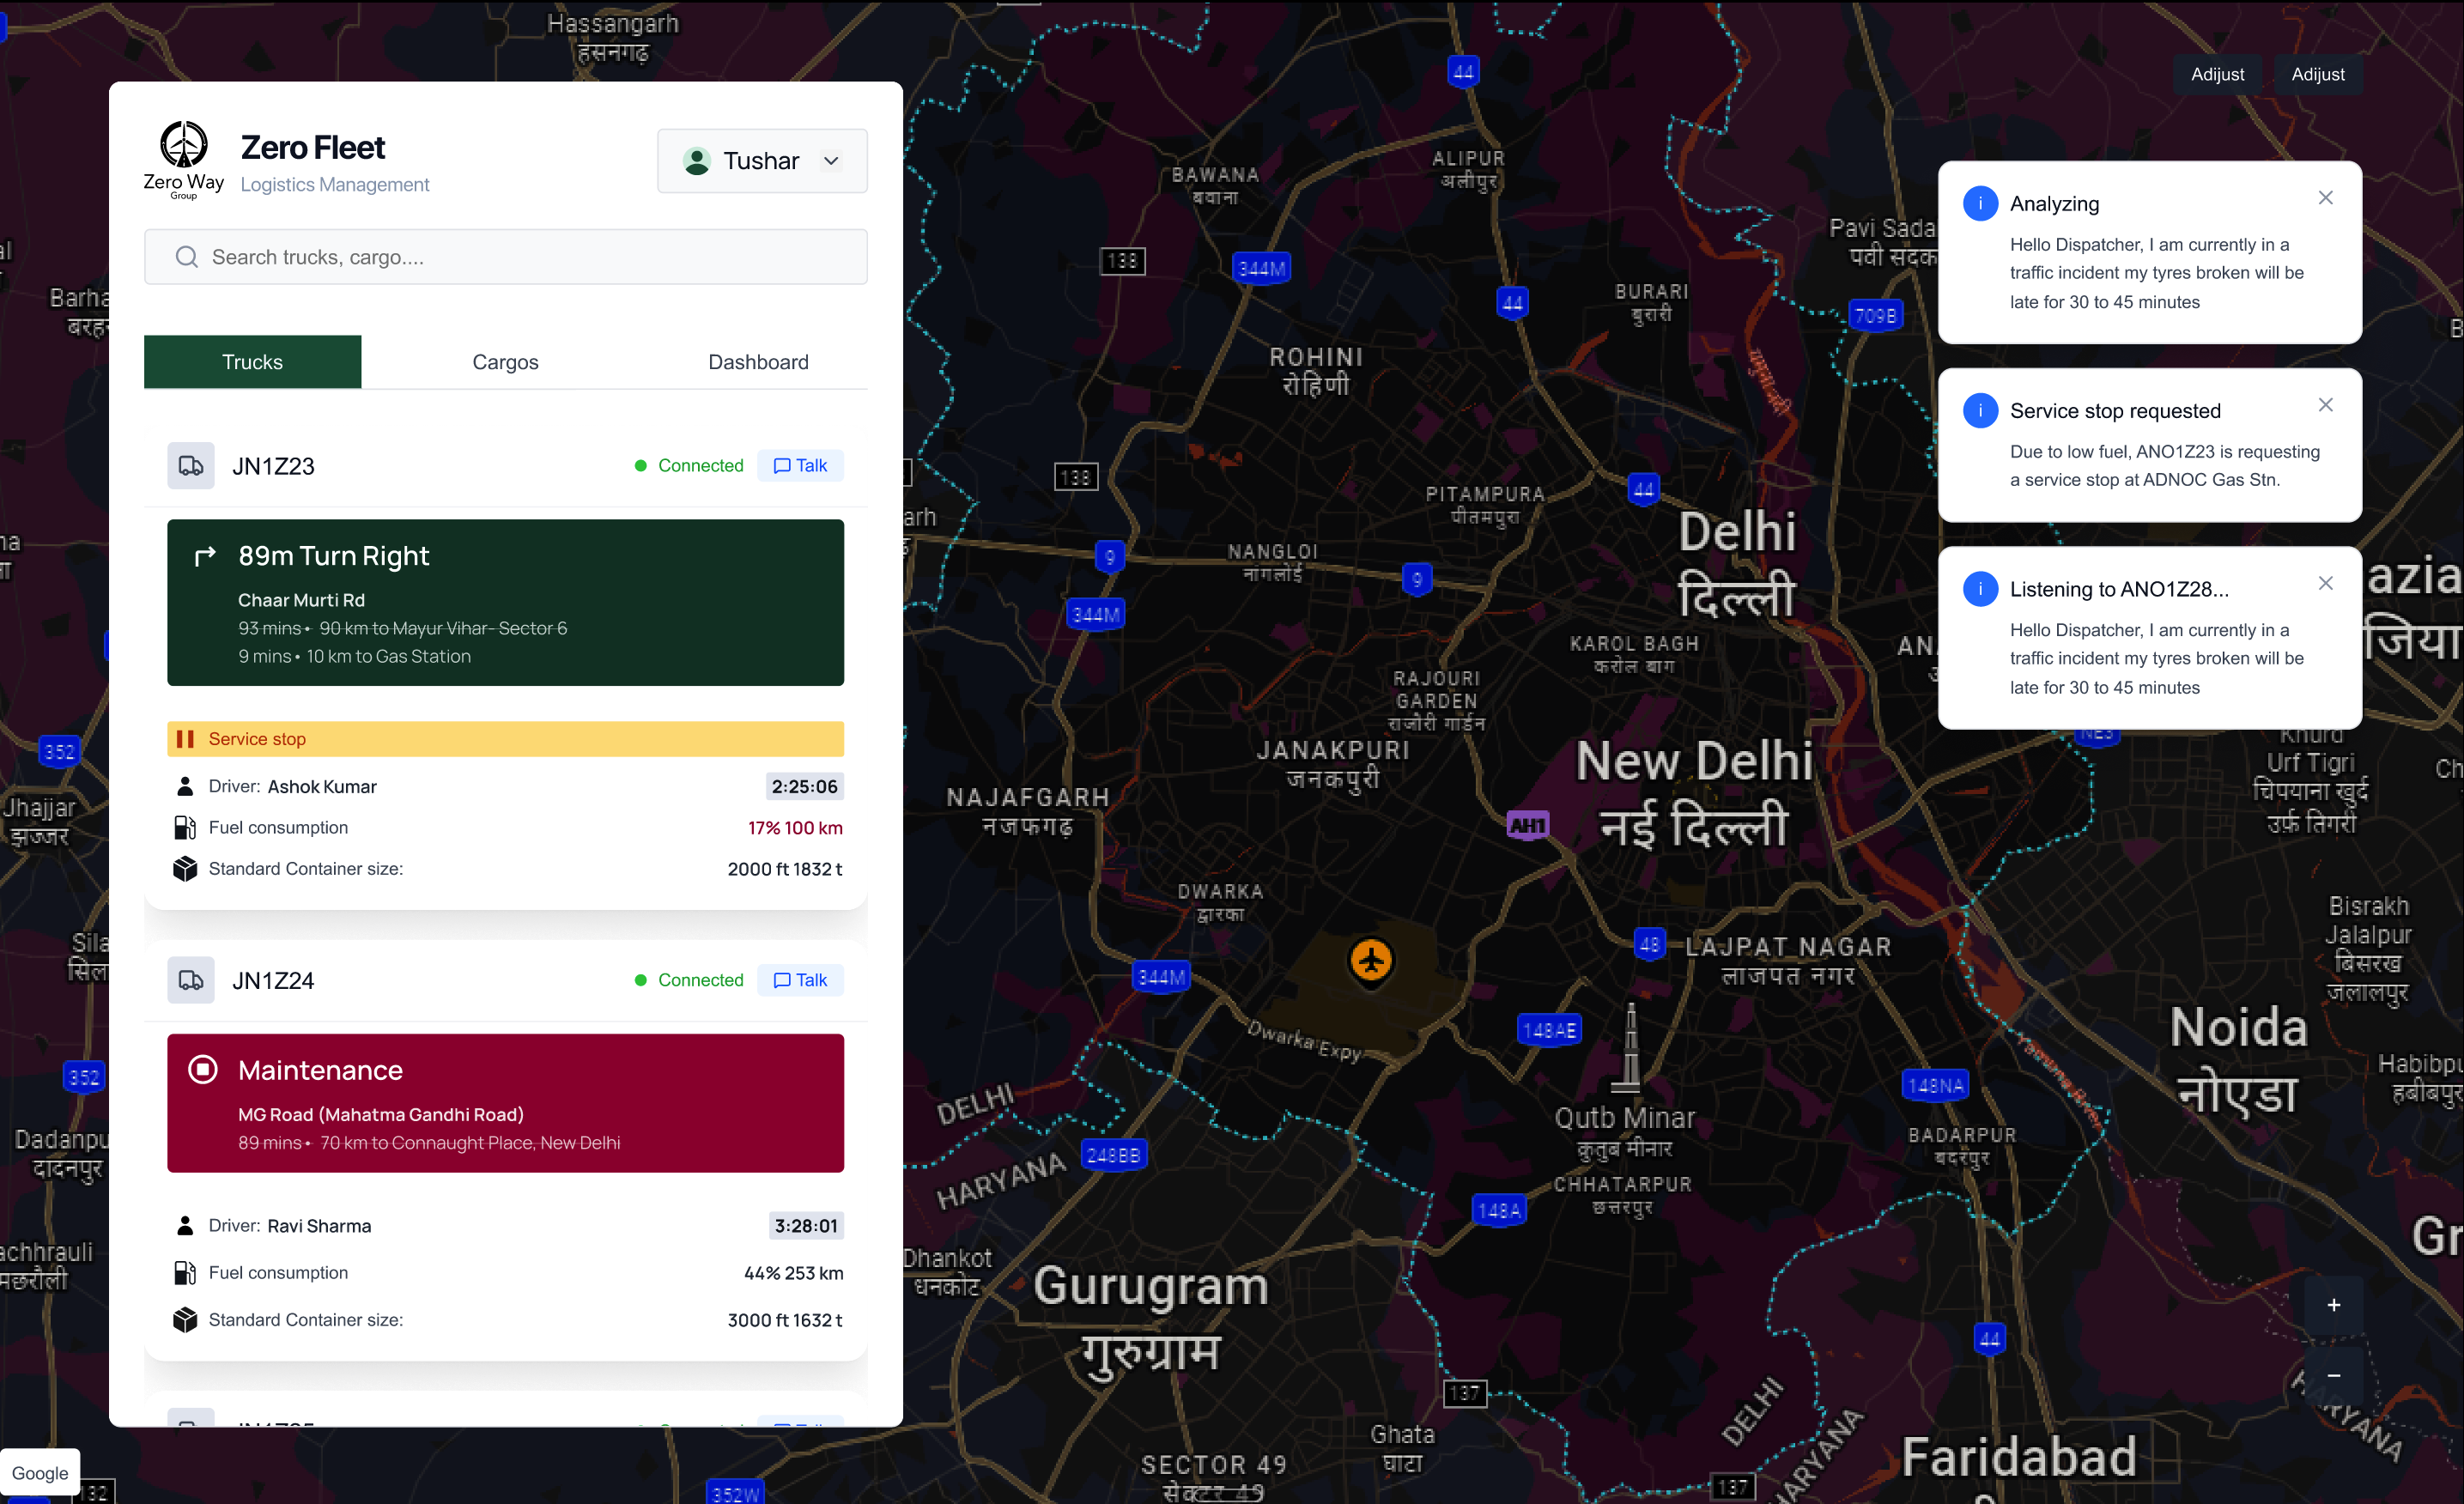
Task: Switch to the Cargos tab
Action: point(505,362)
